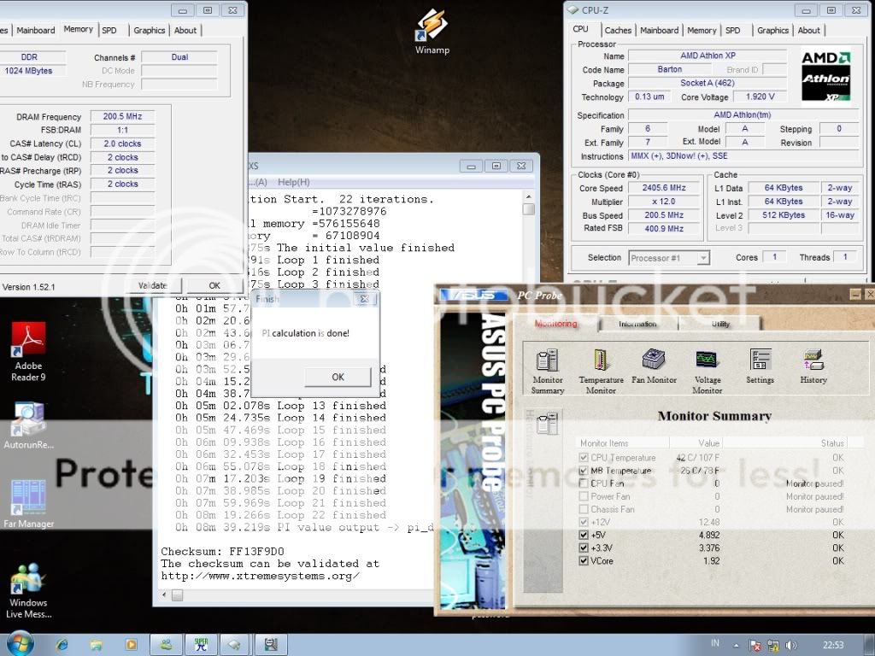
Task: Open Fan Monitor in PC Probe
Action: (654, 366)
